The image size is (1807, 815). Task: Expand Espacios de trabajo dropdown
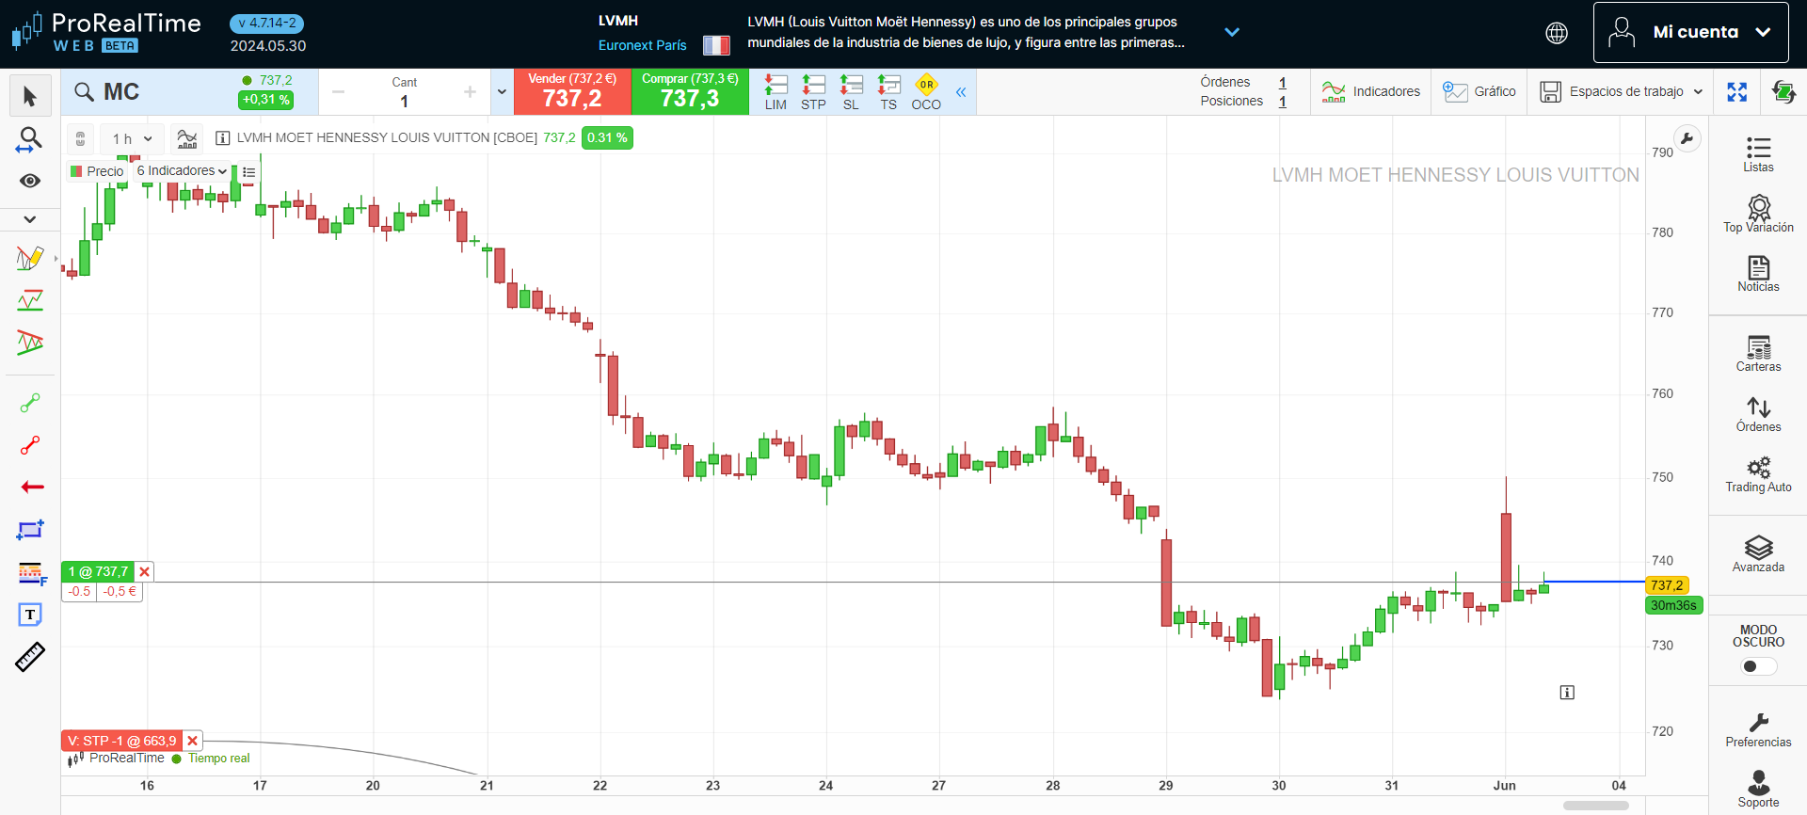tap(1622, 91)
